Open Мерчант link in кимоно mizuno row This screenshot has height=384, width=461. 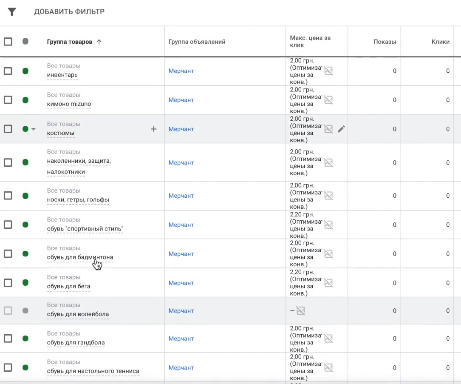coord(181,100)
